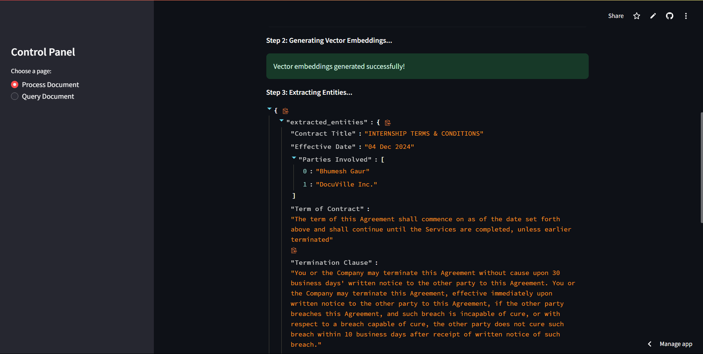Favorite the app with the star icon

click(x=637, y=16)
